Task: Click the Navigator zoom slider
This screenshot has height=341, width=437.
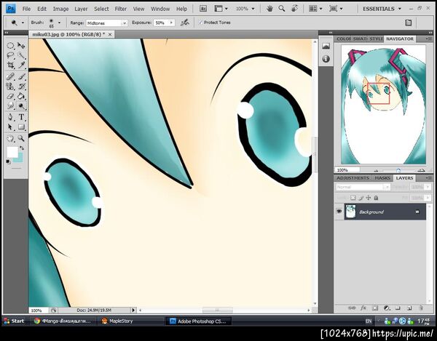Action: click(x=398, y=170)
